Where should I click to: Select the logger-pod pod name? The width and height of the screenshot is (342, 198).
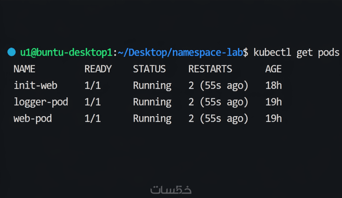(41, 102)
